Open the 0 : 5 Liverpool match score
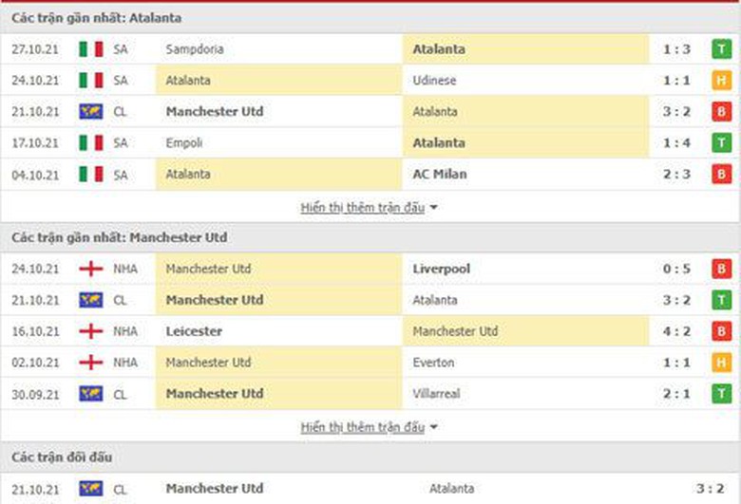The width and height of the screenshot is (741, 504). pyautogui.click(x=676, y=270)
